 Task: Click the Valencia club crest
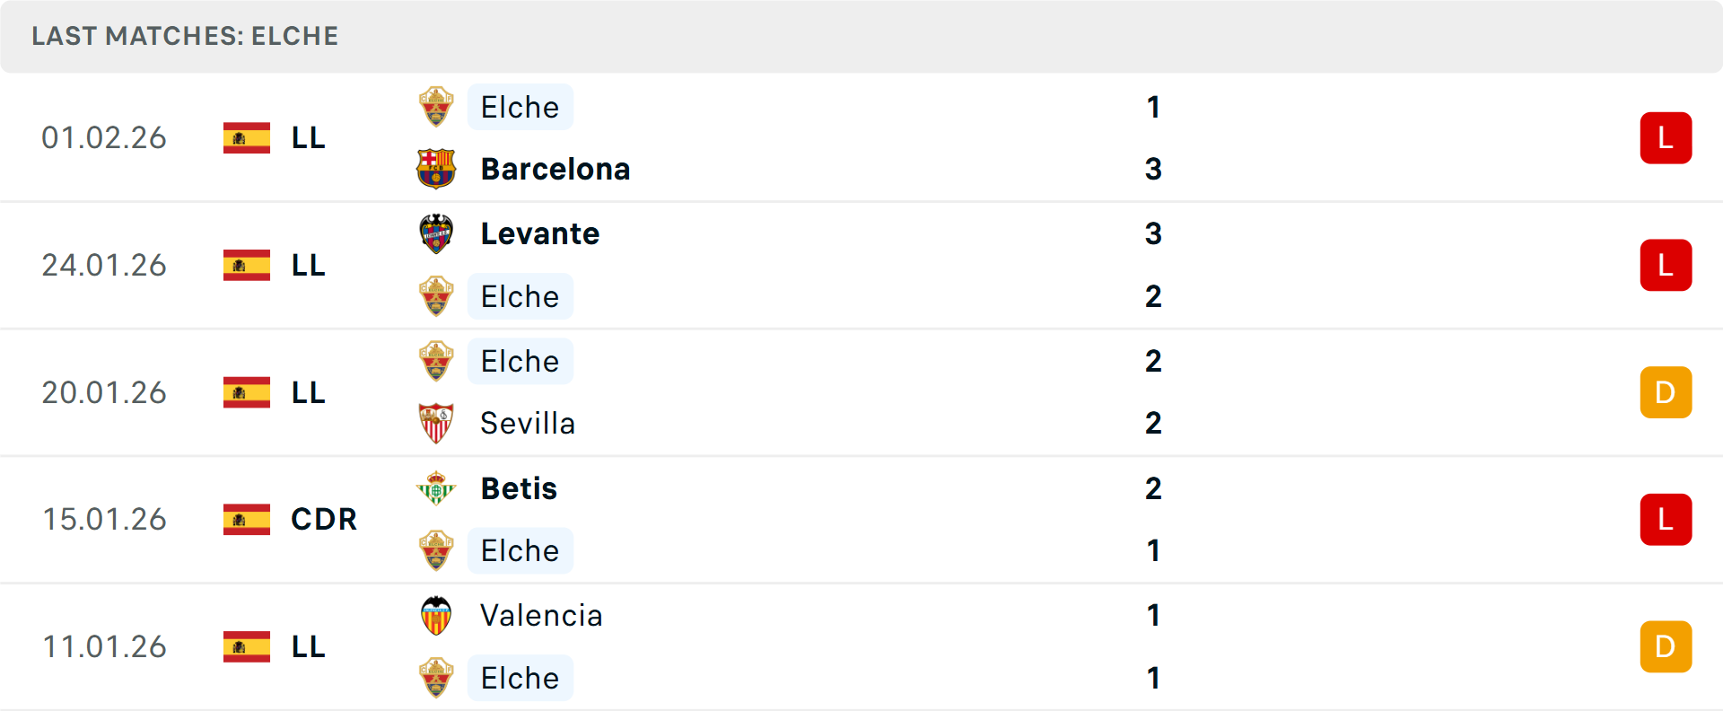[x=436, y=616]
